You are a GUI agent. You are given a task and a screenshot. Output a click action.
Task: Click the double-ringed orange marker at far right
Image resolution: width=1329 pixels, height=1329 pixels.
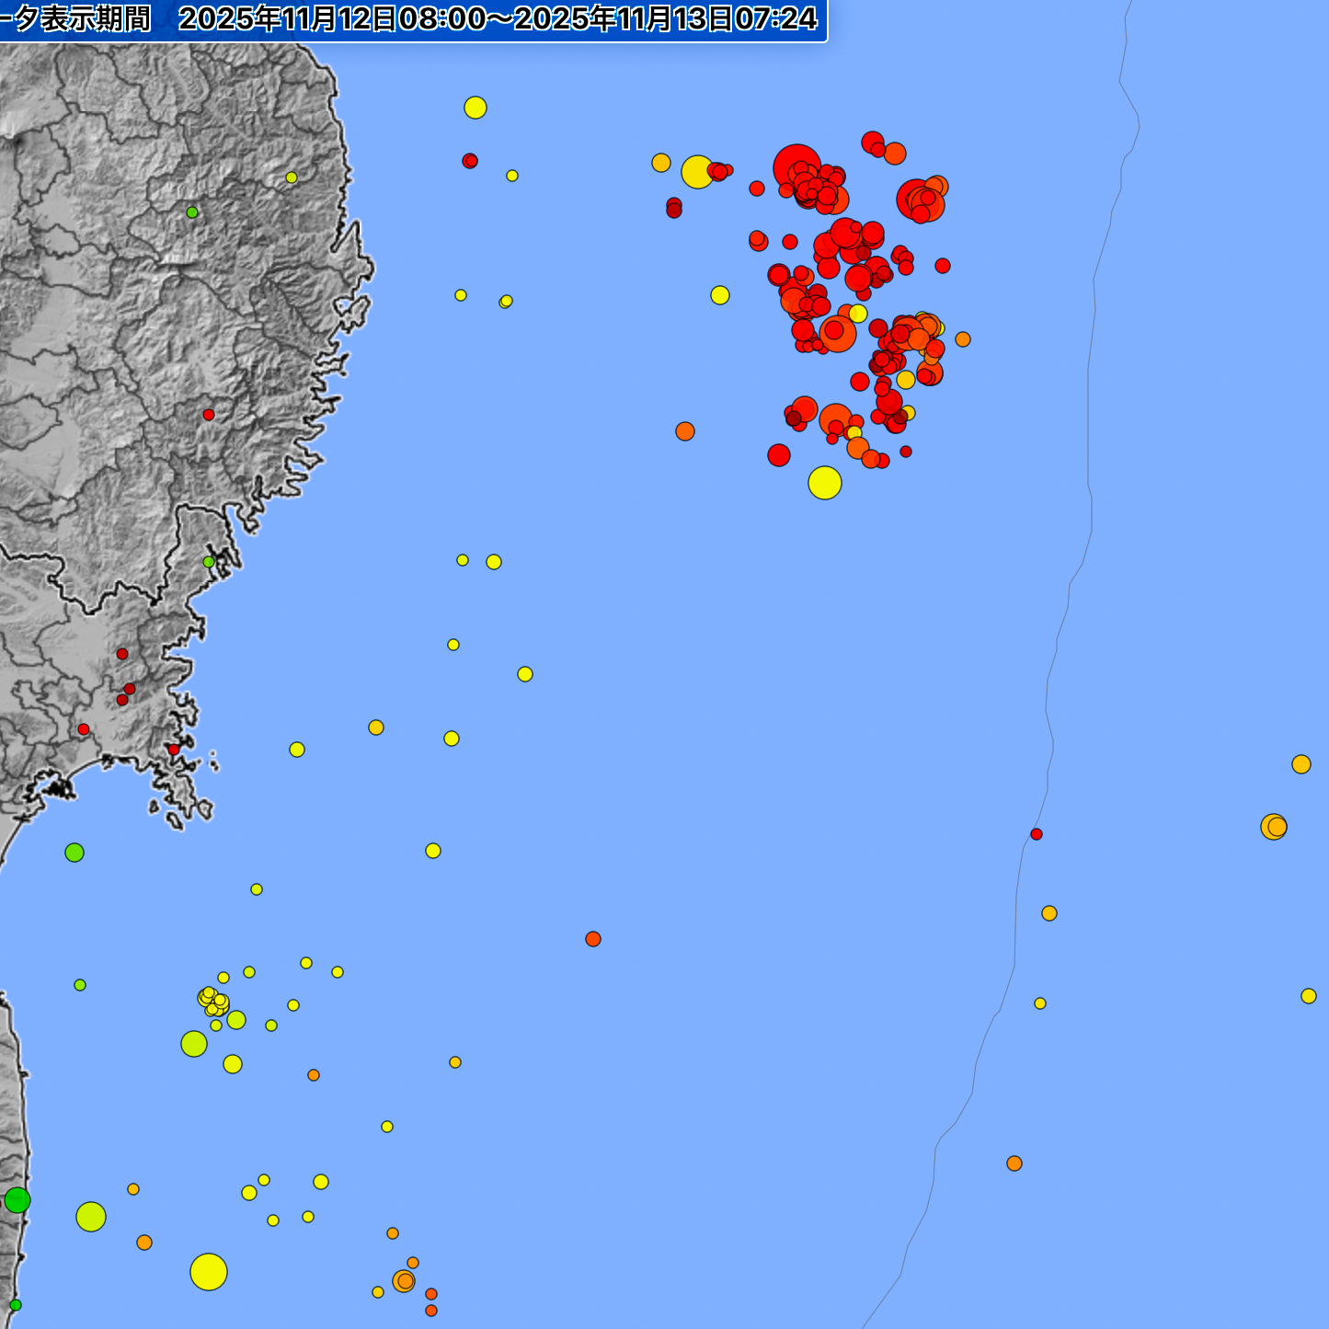tap(1274, 827)
